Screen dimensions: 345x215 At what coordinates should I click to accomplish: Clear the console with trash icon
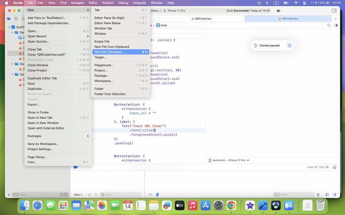coord(318,195)
